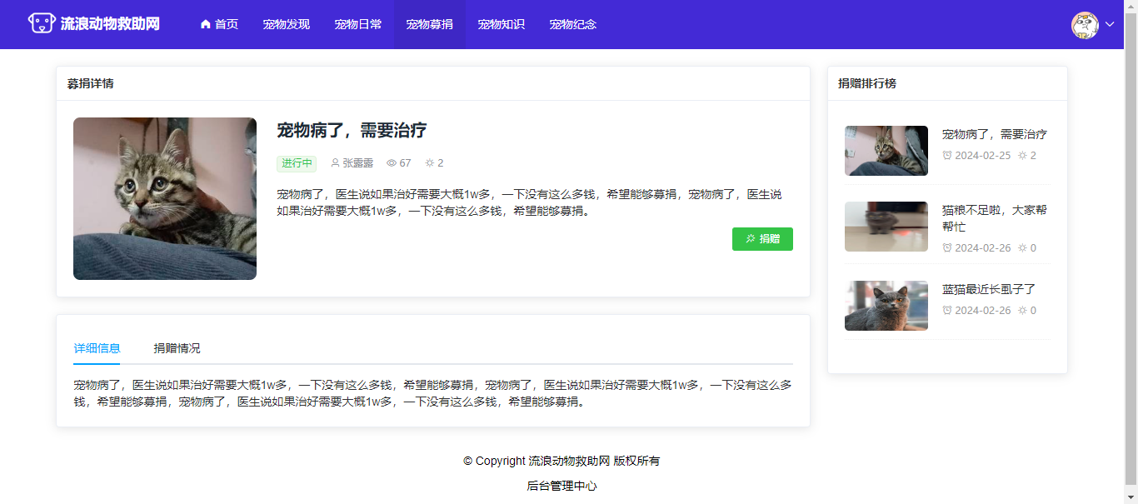Open the 宠物发现 navigation menu
The image size is (1138, 504).
(286, 24)
